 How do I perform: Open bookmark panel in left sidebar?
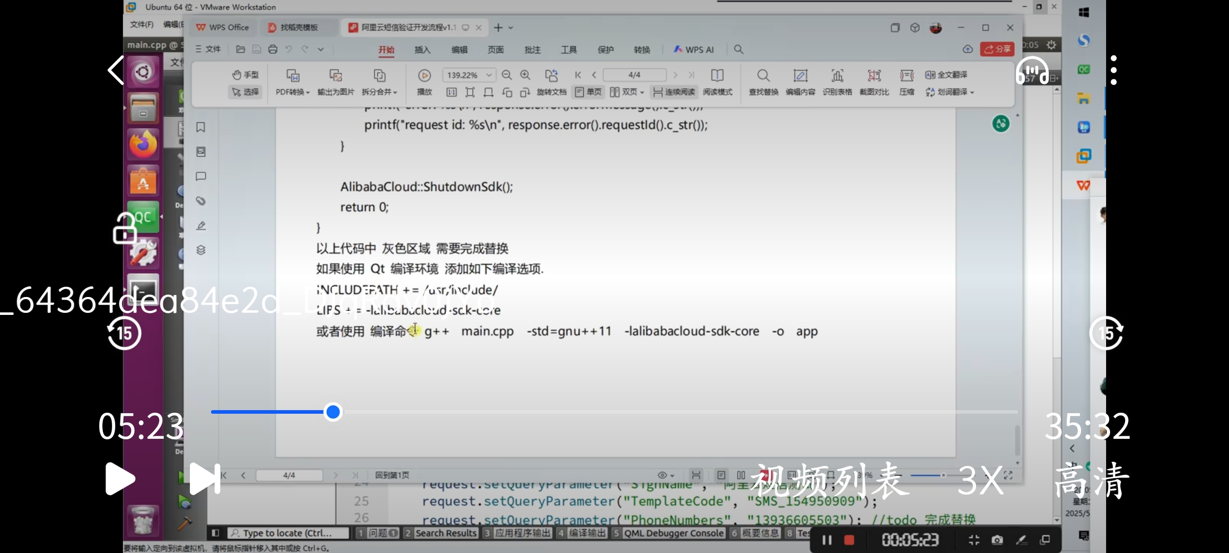point(201,127)
